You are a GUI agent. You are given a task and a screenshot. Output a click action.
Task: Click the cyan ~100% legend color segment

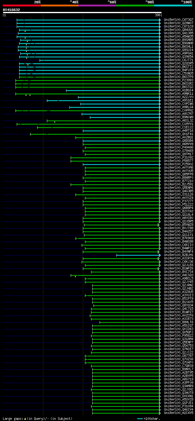click(x=173, y=5)
